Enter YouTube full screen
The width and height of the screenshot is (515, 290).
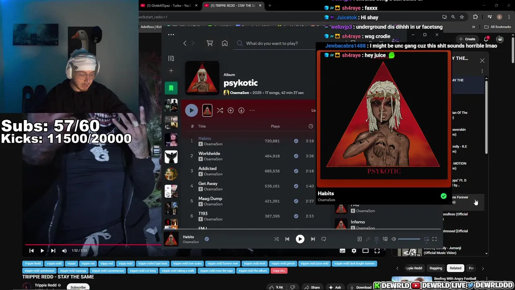point(377,251)
